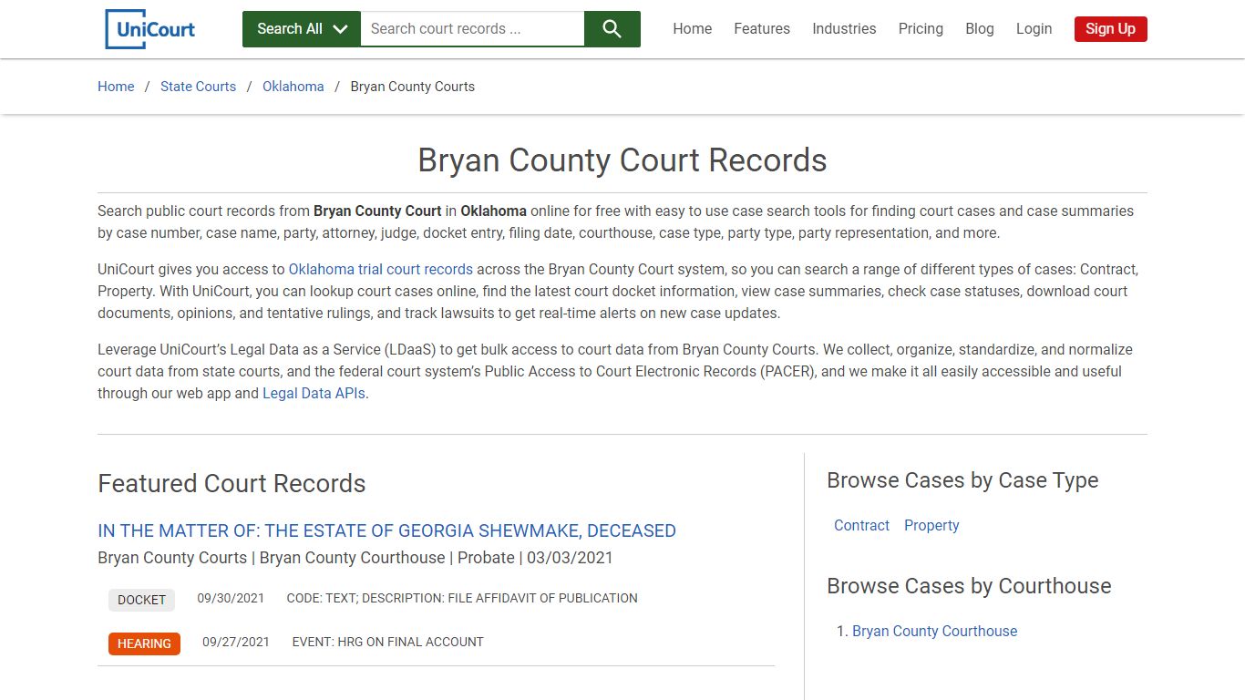Screen dimensions: 1245x700
Task: Open the Search All dropdown
Action: coord(302,29)
